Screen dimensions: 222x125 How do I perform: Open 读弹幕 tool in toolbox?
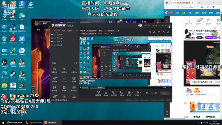(x=74, y=79)
